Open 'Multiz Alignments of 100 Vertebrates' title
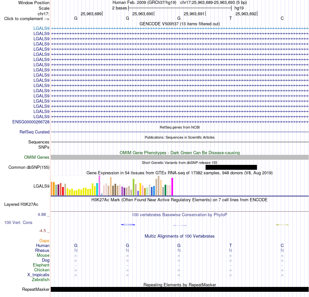The width and height of the screenshot is (309, 297). coord(180,236)
